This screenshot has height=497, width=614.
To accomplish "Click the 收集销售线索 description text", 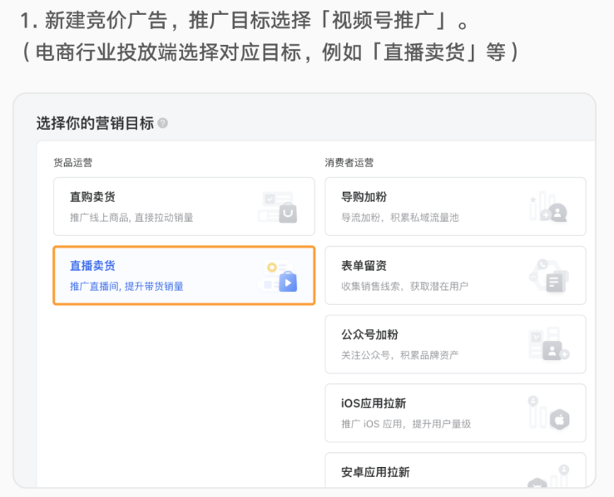I will point(370,286).
